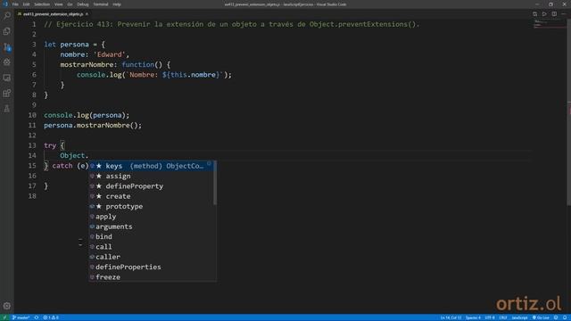Open the Remote Explorer monitor icon
Screen dimensions: 571x321
(7, 78)
